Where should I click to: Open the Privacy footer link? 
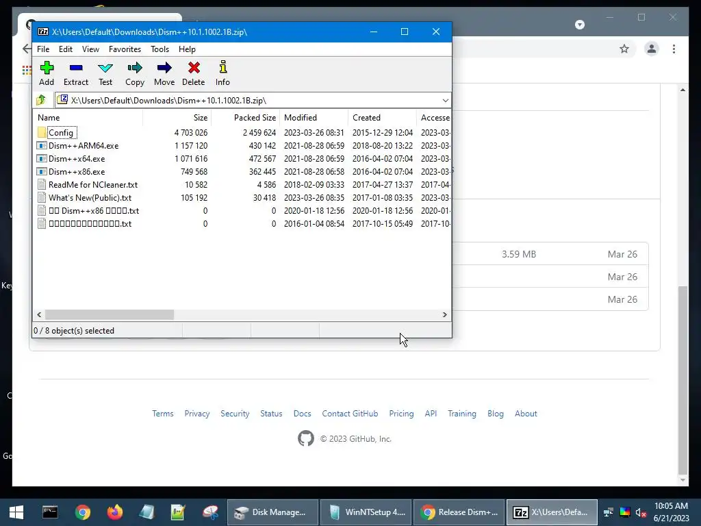click(x=197, y=414)
